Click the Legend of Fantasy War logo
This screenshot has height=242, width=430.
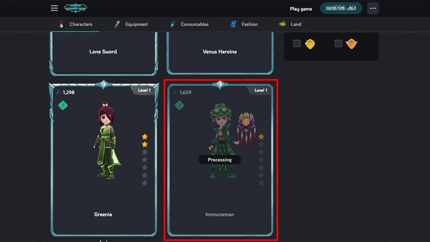pyautogui.click(x=76, y=8)
